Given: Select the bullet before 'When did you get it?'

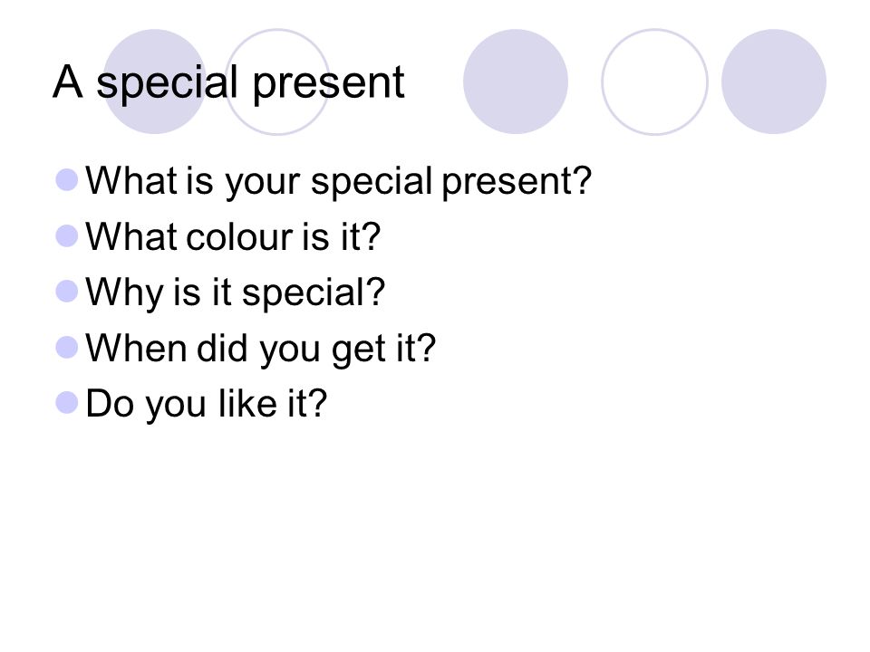Looking at the screenshot, I should click(66, 348).
